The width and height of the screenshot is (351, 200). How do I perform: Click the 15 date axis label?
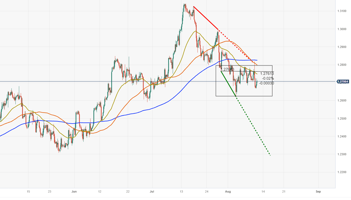click(x=28, y=191)
